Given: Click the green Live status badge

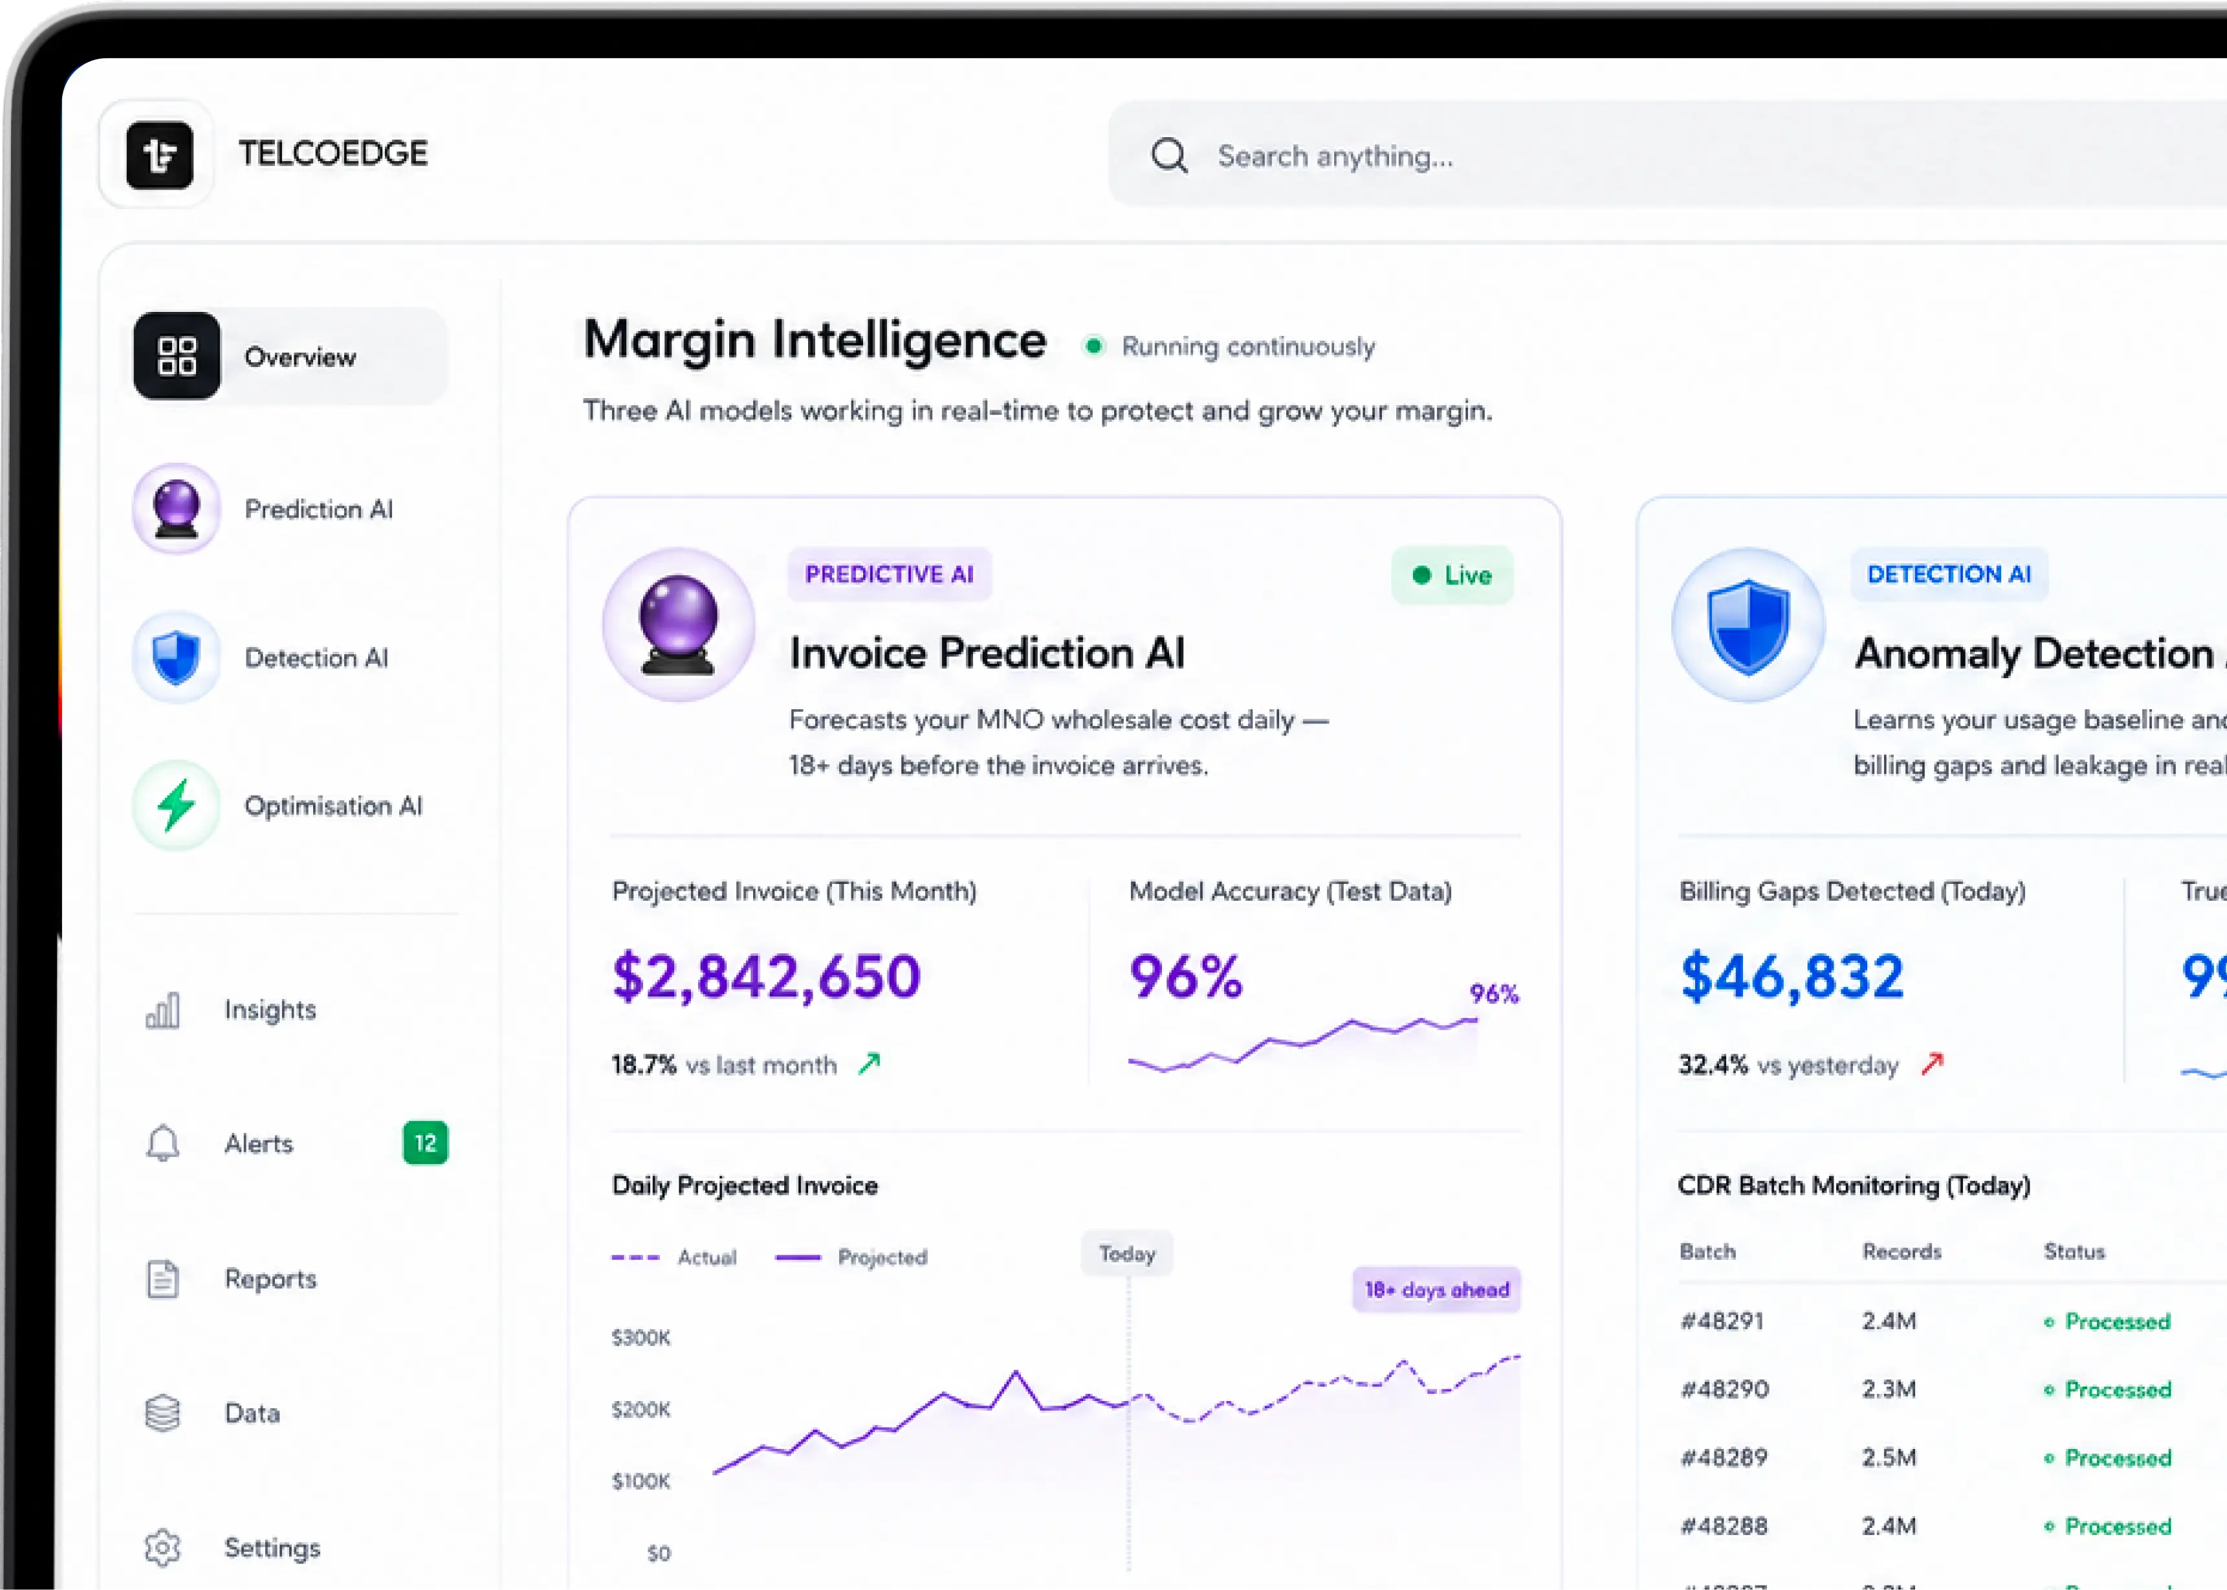Looking at the screenshot, I should pos(1452,575).
